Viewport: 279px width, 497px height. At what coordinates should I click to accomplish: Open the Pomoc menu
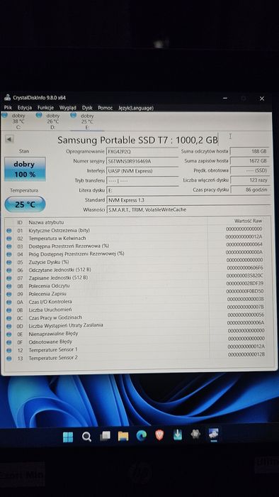[x=105, y=108]
